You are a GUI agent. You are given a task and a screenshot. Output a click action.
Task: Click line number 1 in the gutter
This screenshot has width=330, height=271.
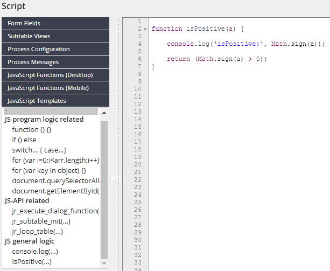[140, 21]
